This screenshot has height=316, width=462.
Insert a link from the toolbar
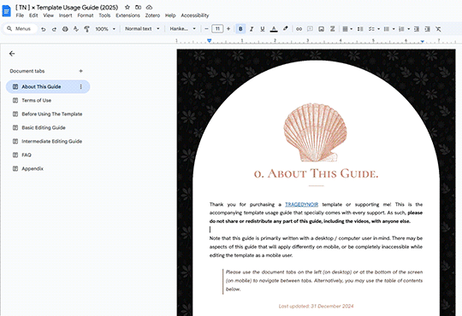click(299, 29)
